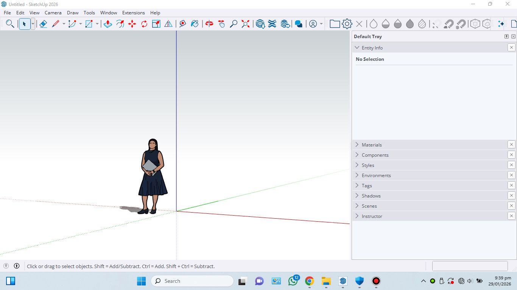Select the Tape Measure tool
517x290 pixels.
click(x=182, y=24)
